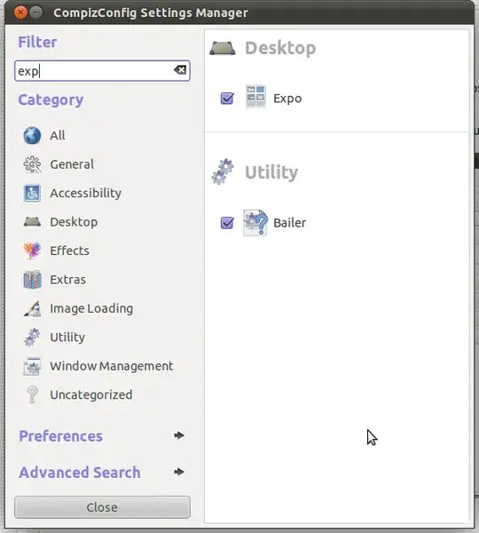Uncheck the Bailer plugin checkbox
Image resolution: width=479 pixels, height=533 pixels.
pyautogui.click(x=227, y=223)
